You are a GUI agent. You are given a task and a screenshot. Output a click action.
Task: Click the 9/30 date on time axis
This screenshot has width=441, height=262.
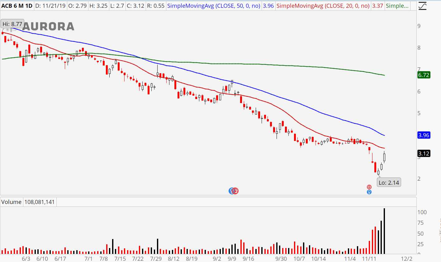[281, 259]
